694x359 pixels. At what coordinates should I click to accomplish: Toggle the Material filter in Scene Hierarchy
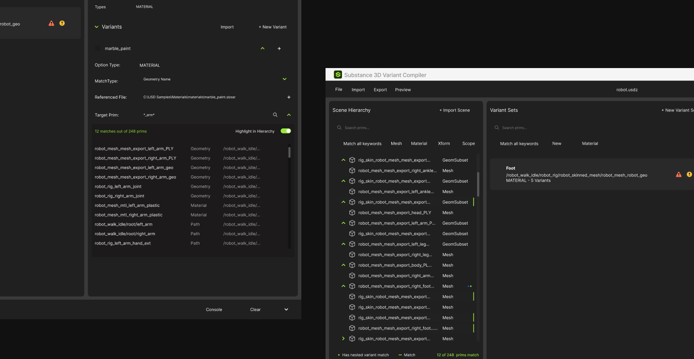419,143
